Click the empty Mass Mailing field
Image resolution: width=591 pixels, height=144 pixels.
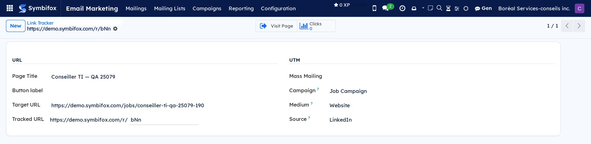(441, 76)
